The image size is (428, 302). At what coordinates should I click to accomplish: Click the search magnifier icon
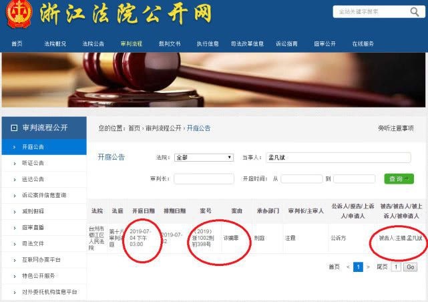(x=413, y=11)
